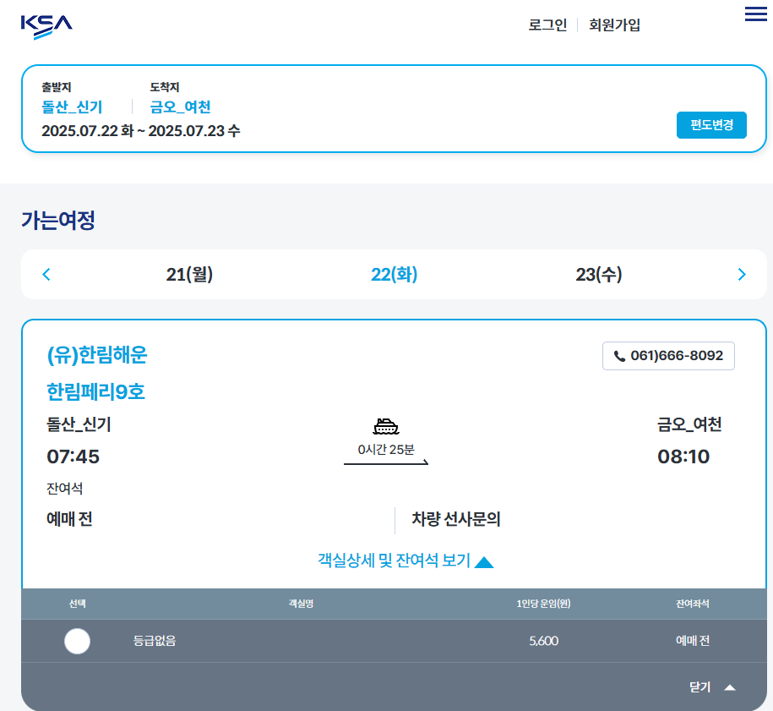
Task: Click the 잔여좌석 column header
Action: pyautogui.click(x=693, y=604)
